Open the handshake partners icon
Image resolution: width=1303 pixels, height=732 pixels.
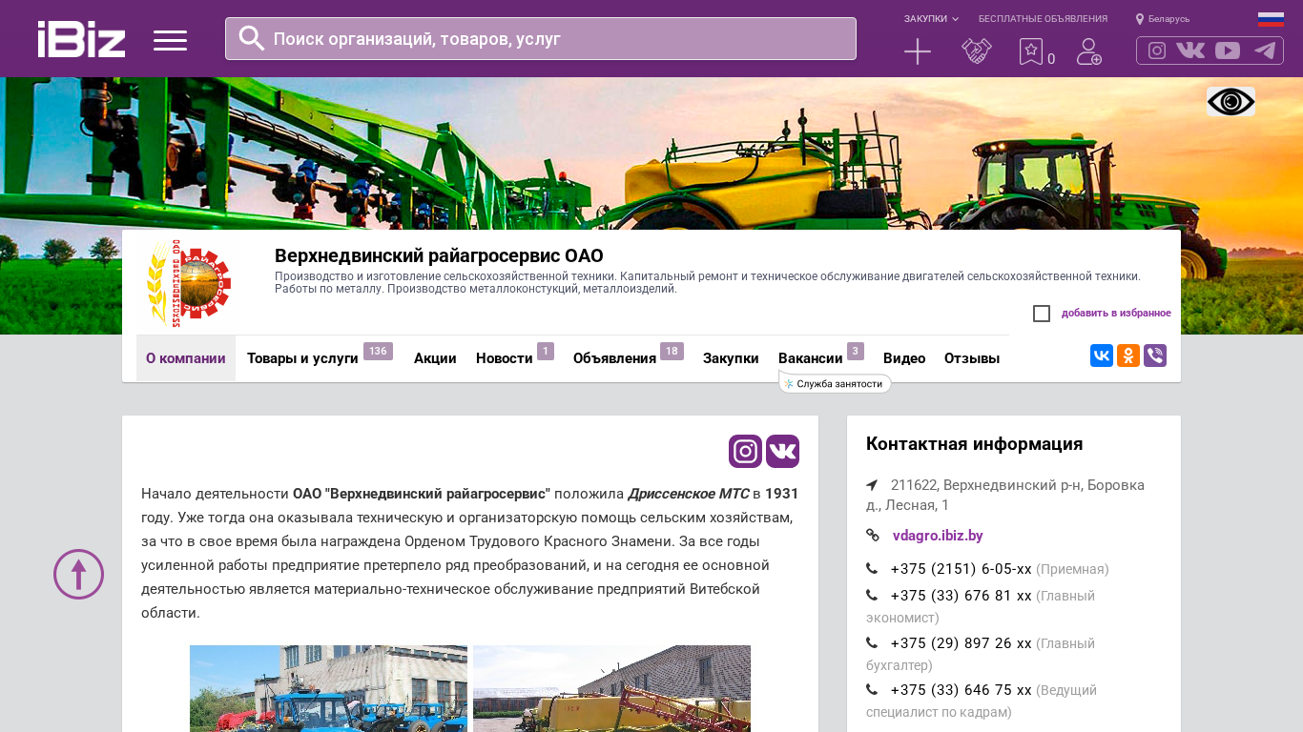[977, 51]
